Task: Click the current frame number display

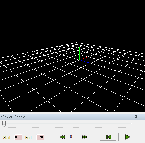Action: click(x=71, y=137)
